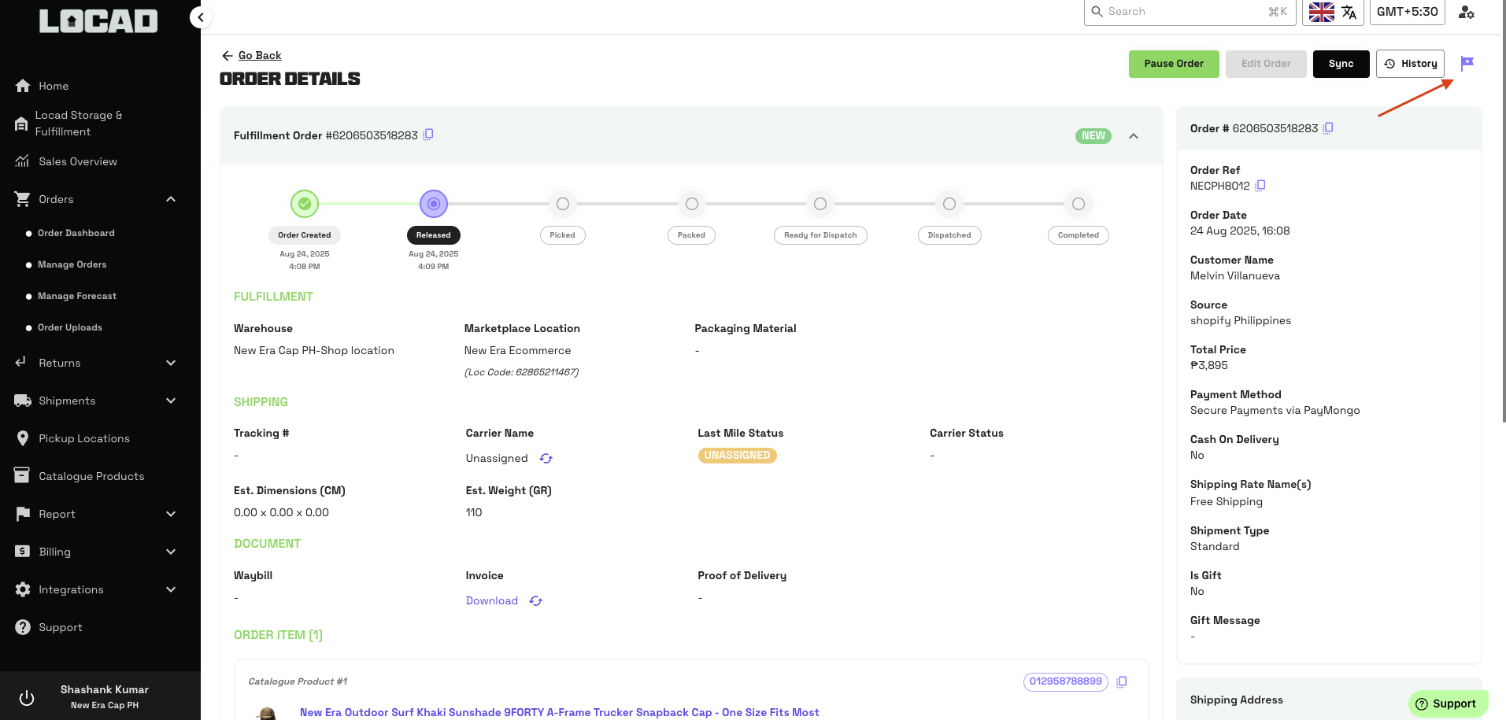Click the Ready for Dispatch step circle
Screen dimensions: 1506x720
click(820, 204)
